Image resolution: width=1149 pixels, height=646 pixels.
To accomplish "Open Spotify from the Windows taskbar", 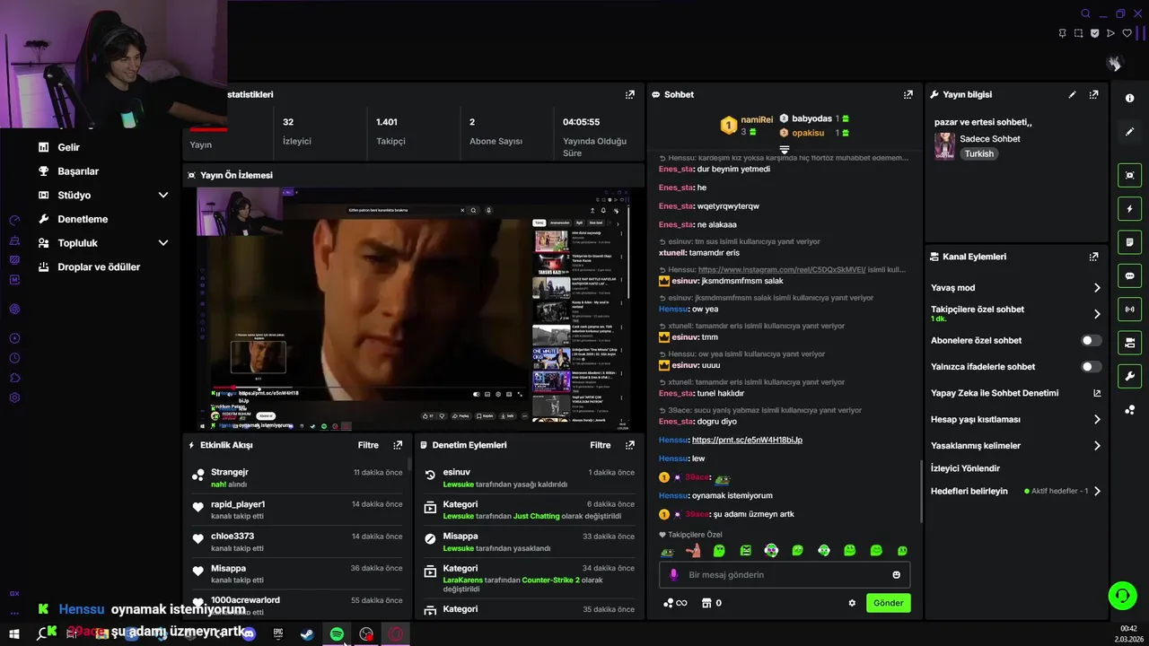I will [x=337, y=634].
